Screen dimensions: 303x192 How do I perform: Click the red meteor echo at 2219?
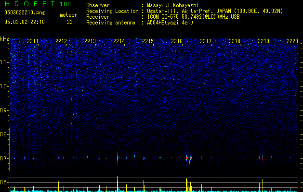(x=263, y=158)
